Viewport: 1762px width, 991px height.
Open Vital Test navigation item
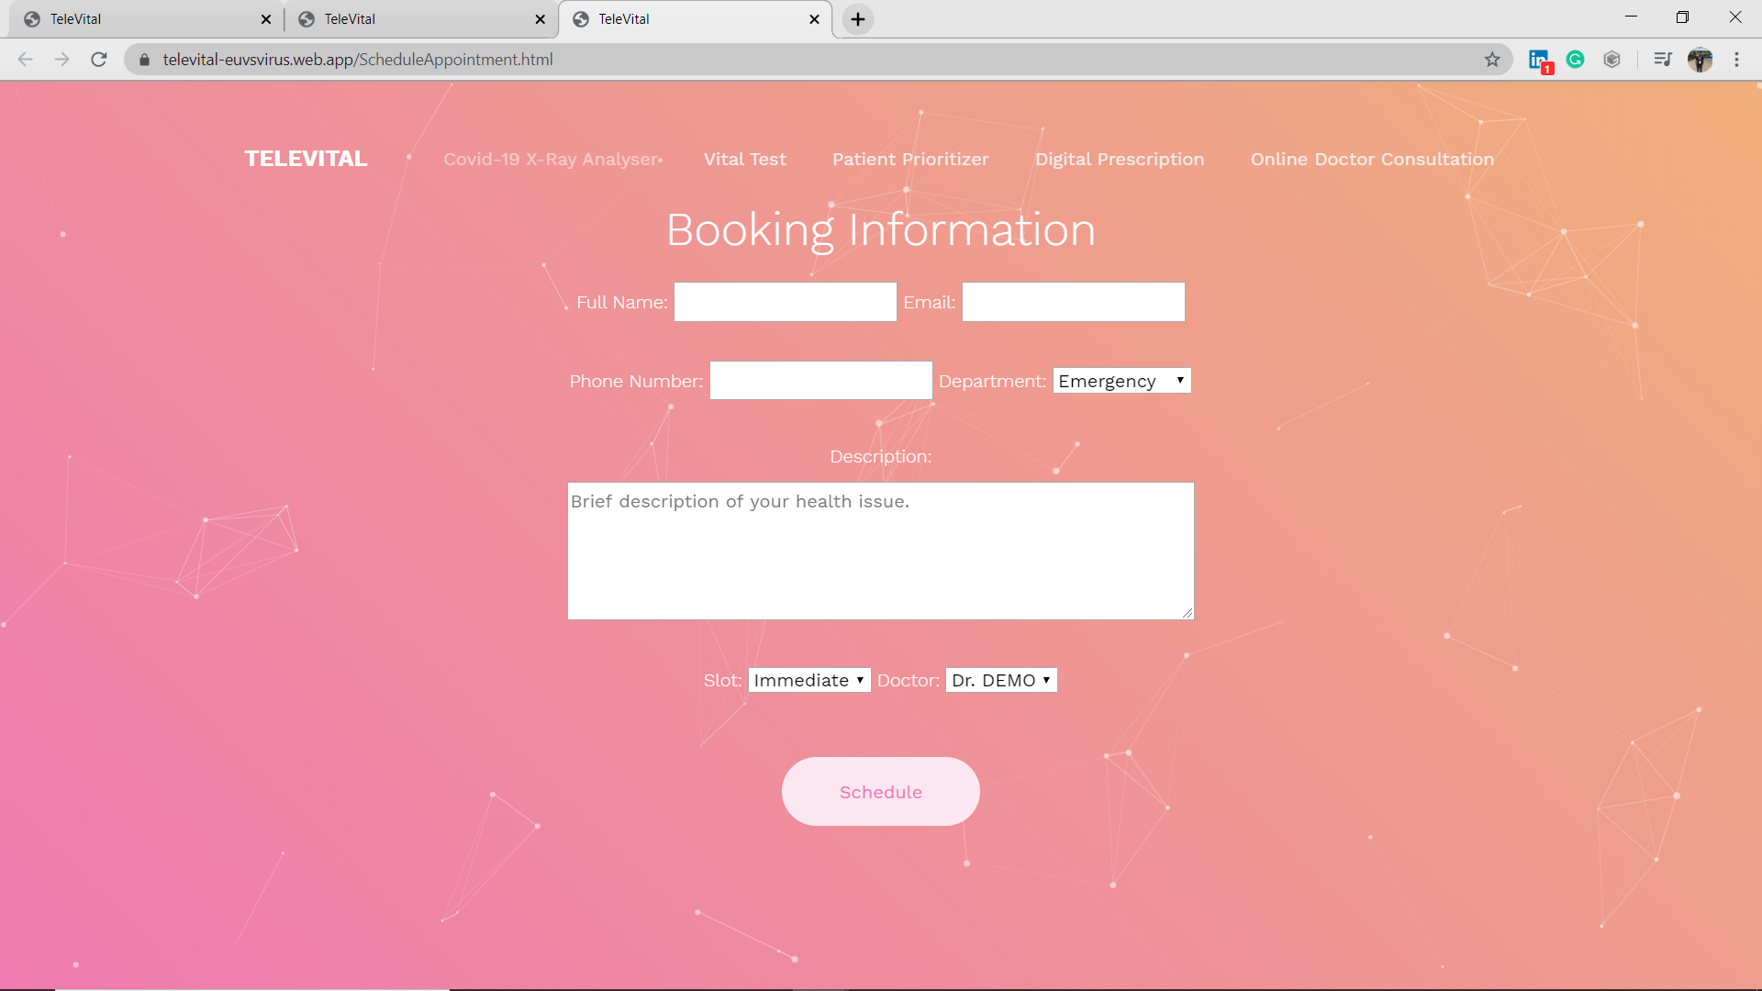[x=744, y=159]
